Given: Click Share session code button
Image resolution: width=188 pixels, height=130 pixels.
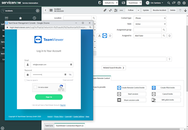Looking at the screenshot, I should pyautogui.click(x=131, y=100).
